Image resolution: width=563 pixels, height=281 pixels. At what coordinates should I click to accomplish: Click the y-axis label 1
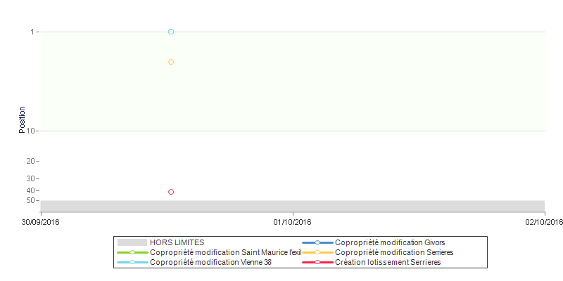(32, 32)
